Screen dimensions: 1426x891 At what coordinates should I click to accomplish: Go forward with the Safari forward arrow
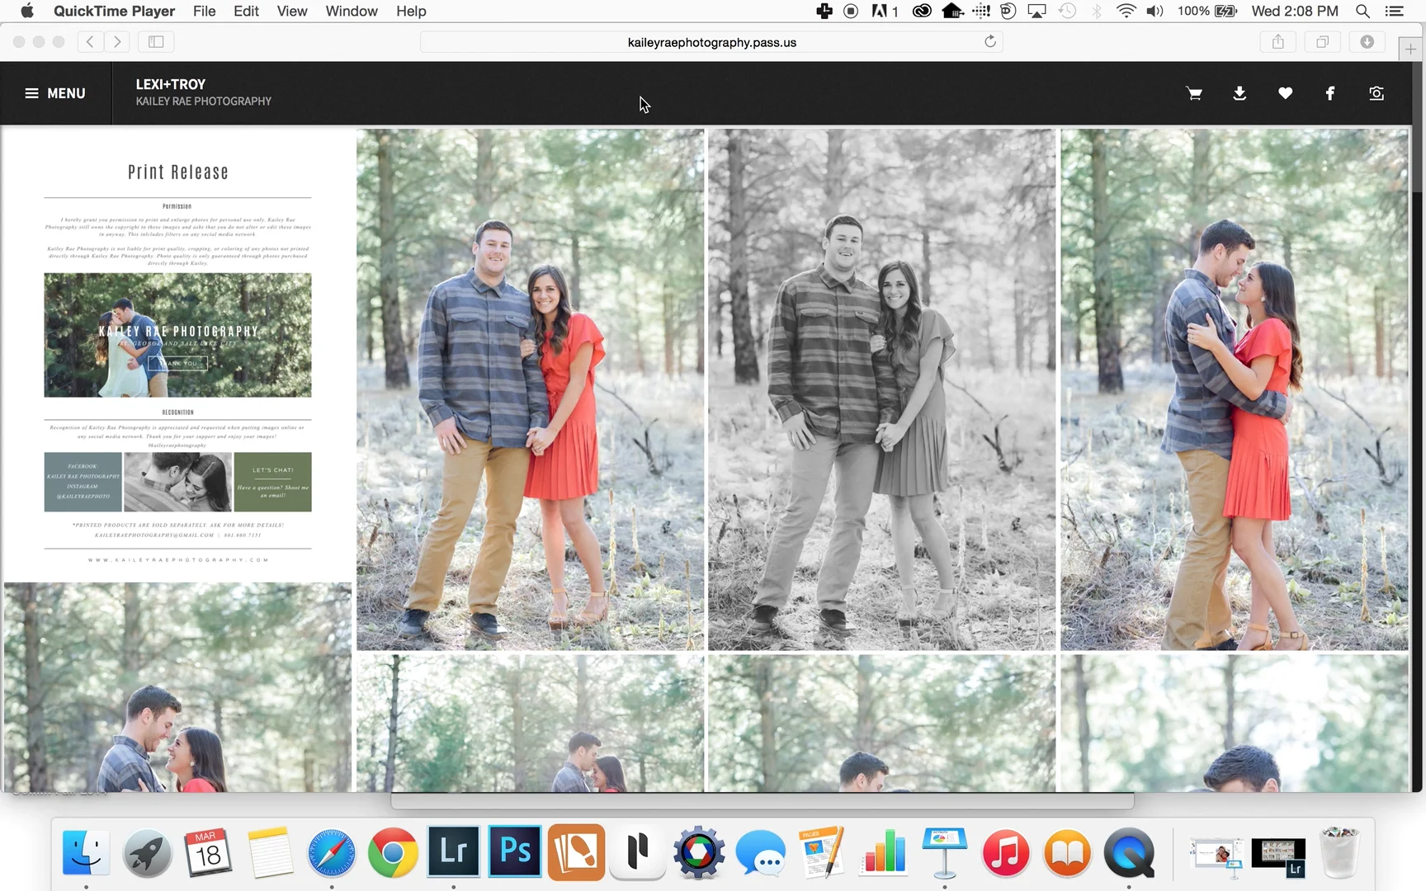click(117, 41)
